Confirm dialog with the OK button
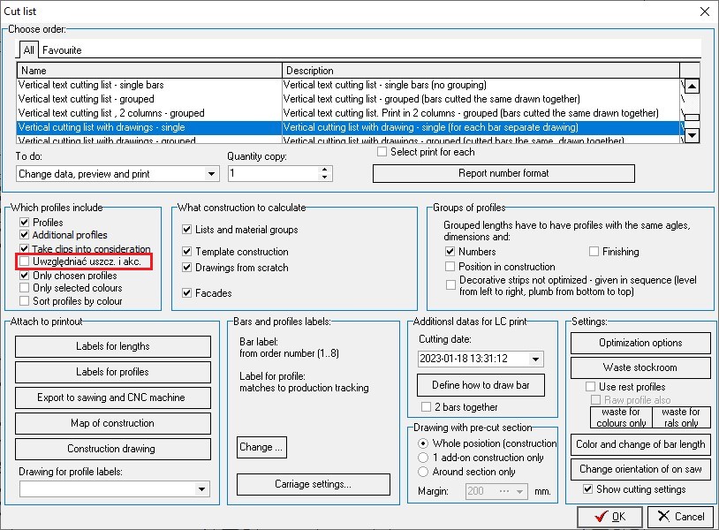 tap(609, 517)
